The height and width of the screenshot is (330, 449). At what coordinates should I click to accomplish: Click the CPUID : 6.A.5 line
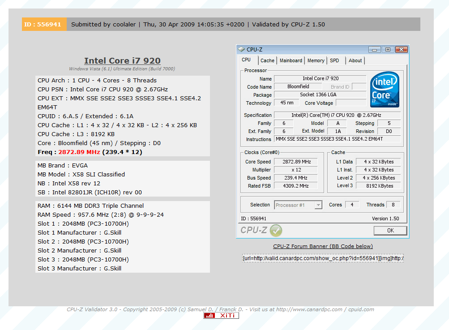point(86,116)
